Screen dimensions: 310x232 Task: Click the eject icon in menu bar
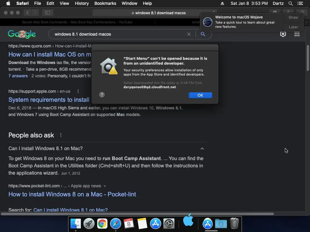222,3
